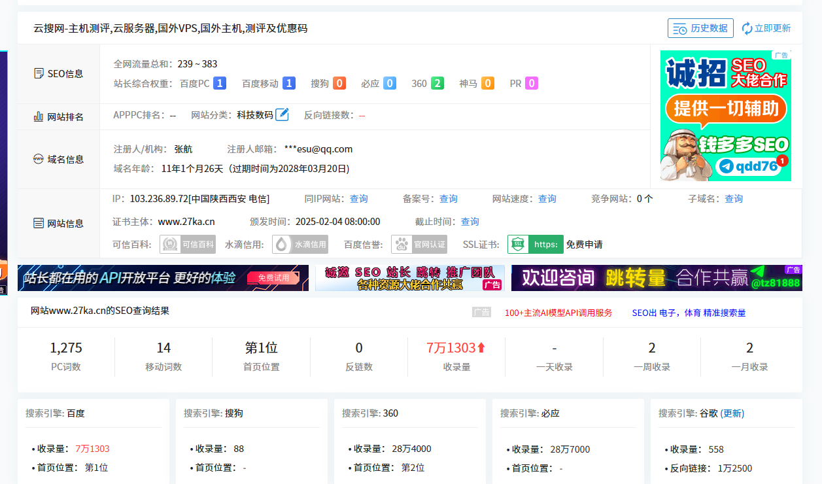The width and height of the screenshot is (822, 484).
Task: Click the 域名信息 www globe icon
Action: (39, 159)
